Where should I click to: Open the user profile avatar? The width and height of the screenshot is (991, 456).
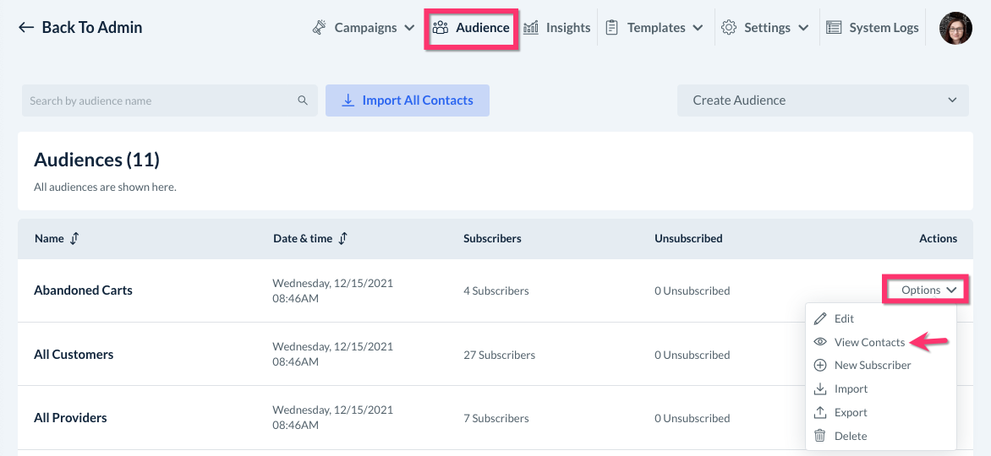(955, 28)
